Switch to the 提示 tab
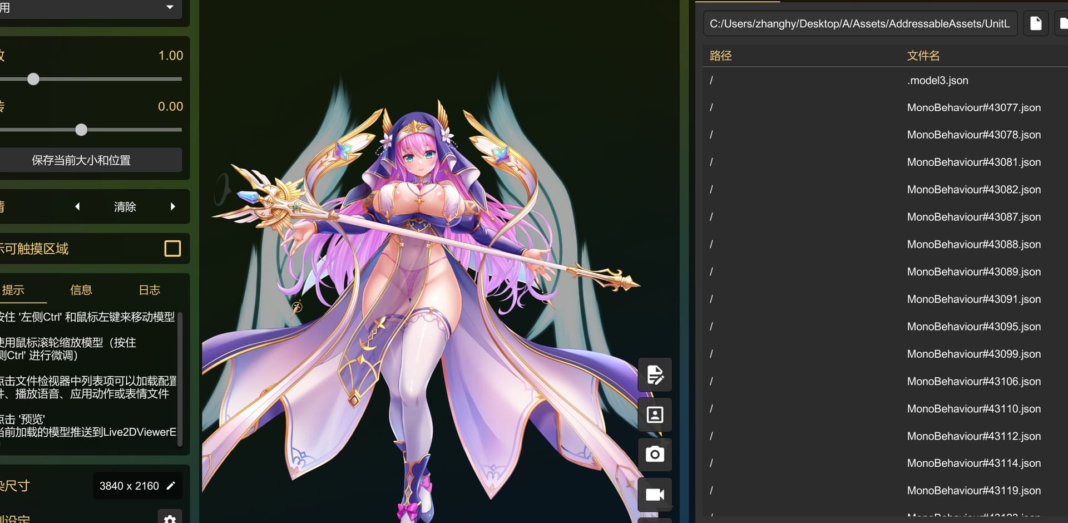This screenshot has height=523, width=1068. tap(13, 290)
